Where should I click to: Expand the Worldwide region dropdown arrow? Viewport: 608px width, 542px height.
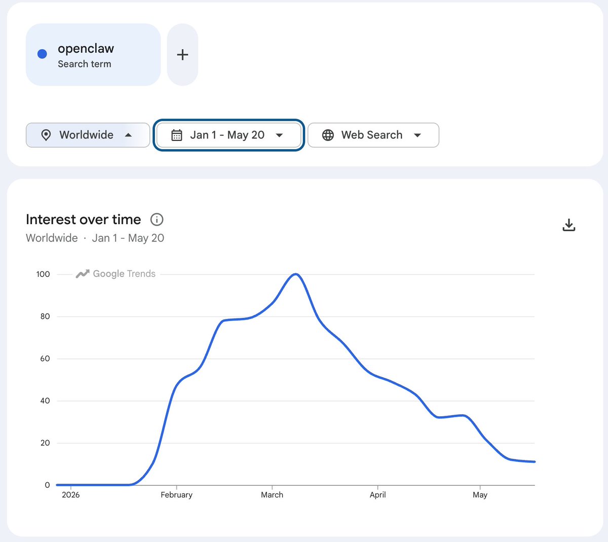coord(128,135)
